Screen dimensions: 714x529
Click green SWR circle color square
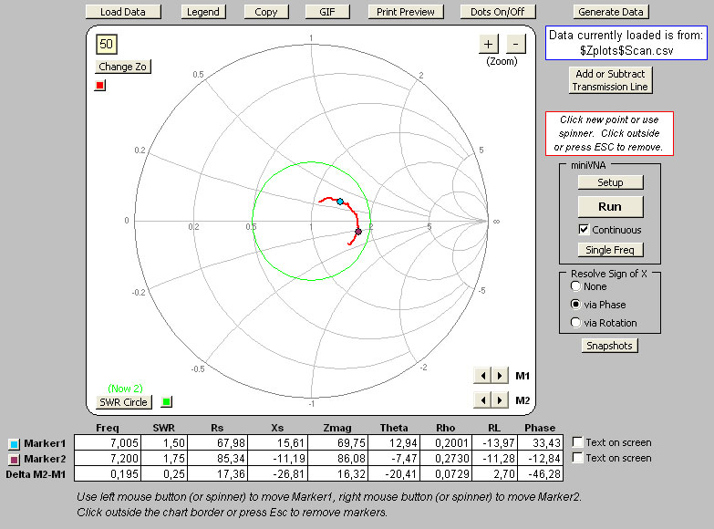(165, 401)
